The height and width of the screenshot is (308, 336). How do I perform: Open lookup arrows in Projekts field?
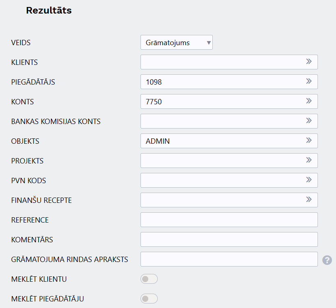[x=308, y=160]
